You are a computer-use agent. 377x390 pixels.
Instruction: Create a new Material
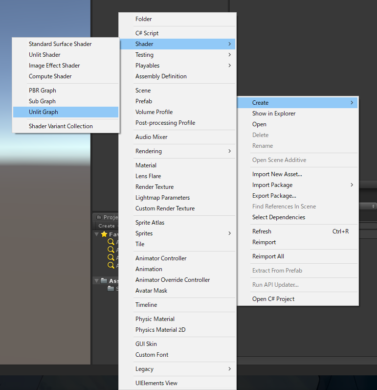pyautogui.click(x=177, y=165)
